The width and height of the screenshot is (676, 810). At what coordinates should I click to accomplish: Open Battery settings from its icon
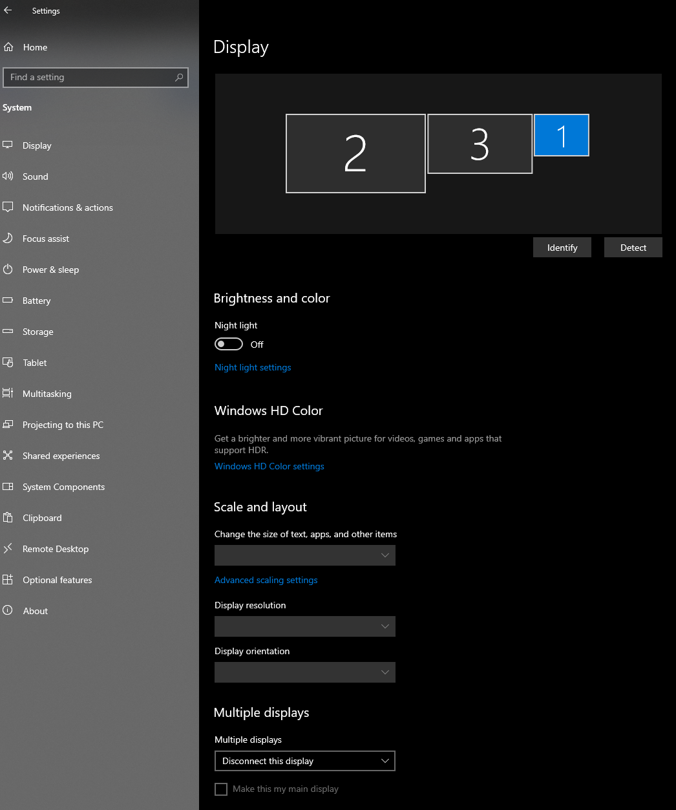[x=8, y=301]
